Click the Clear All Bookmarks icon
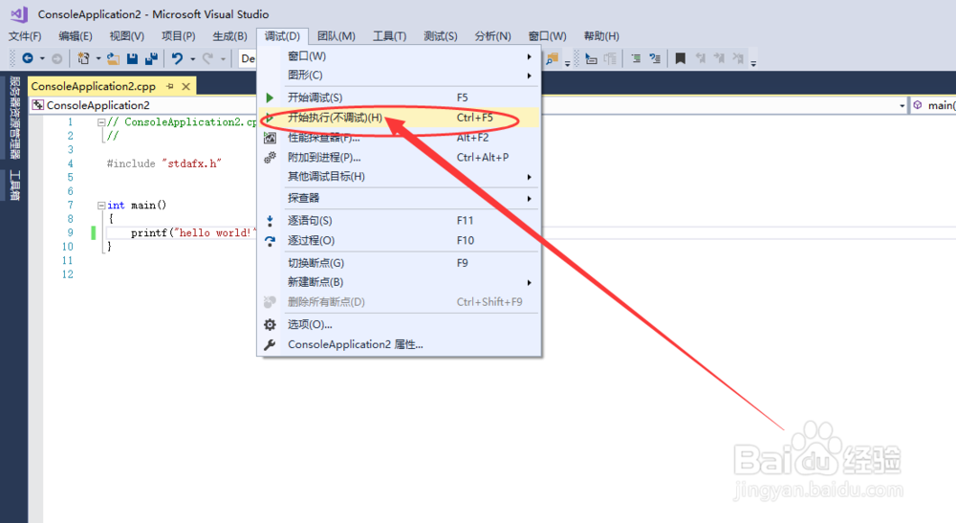Screen dimensions: 956x523 pos(738,58)
